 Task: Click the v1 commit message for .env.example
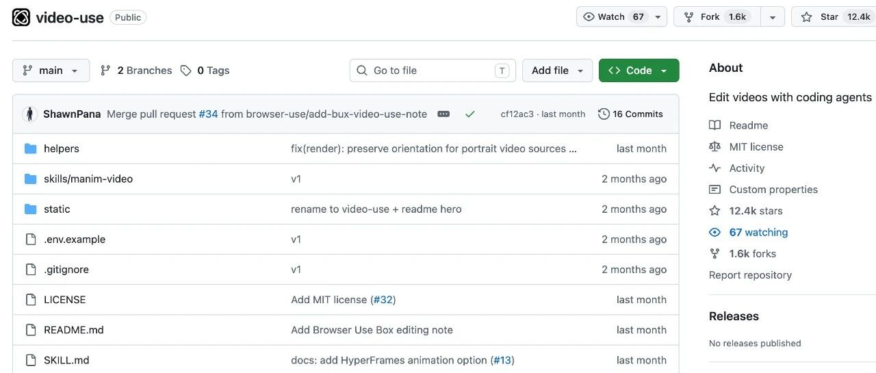tap(296, 240)
